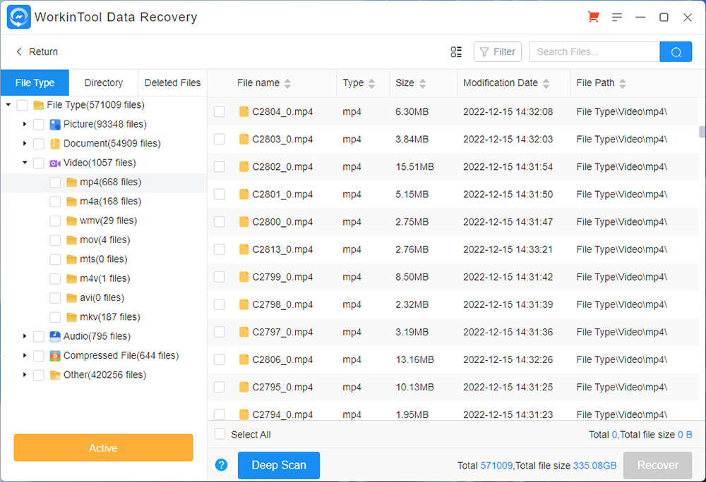Check the Video(1057 files) checkbox

coord(39,163)
